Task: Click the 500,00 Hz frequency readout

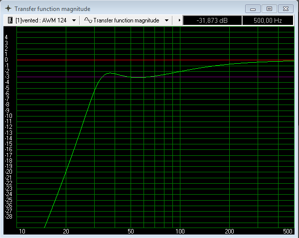Action: pyautogui.click(x=268, y=20)
